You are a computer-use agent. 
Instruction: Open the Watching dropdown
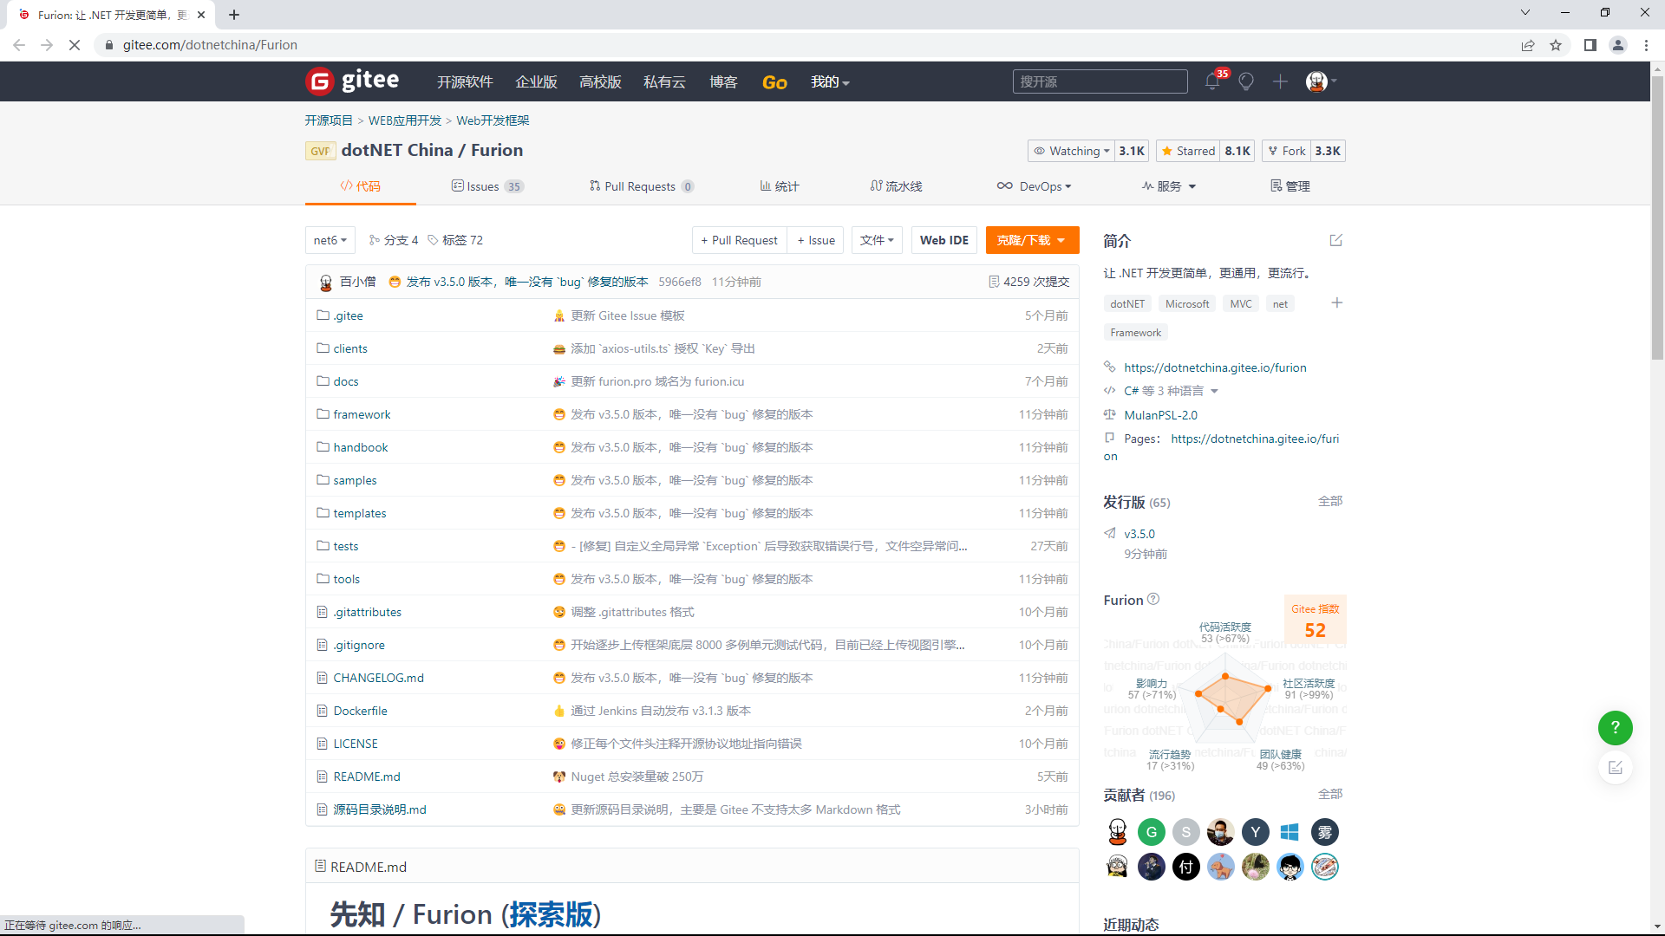(x=1071, y=151)
